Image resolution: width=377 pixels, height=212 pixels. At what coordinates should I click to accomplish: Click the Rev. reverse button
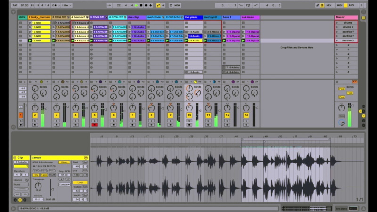tap(52, 171)
